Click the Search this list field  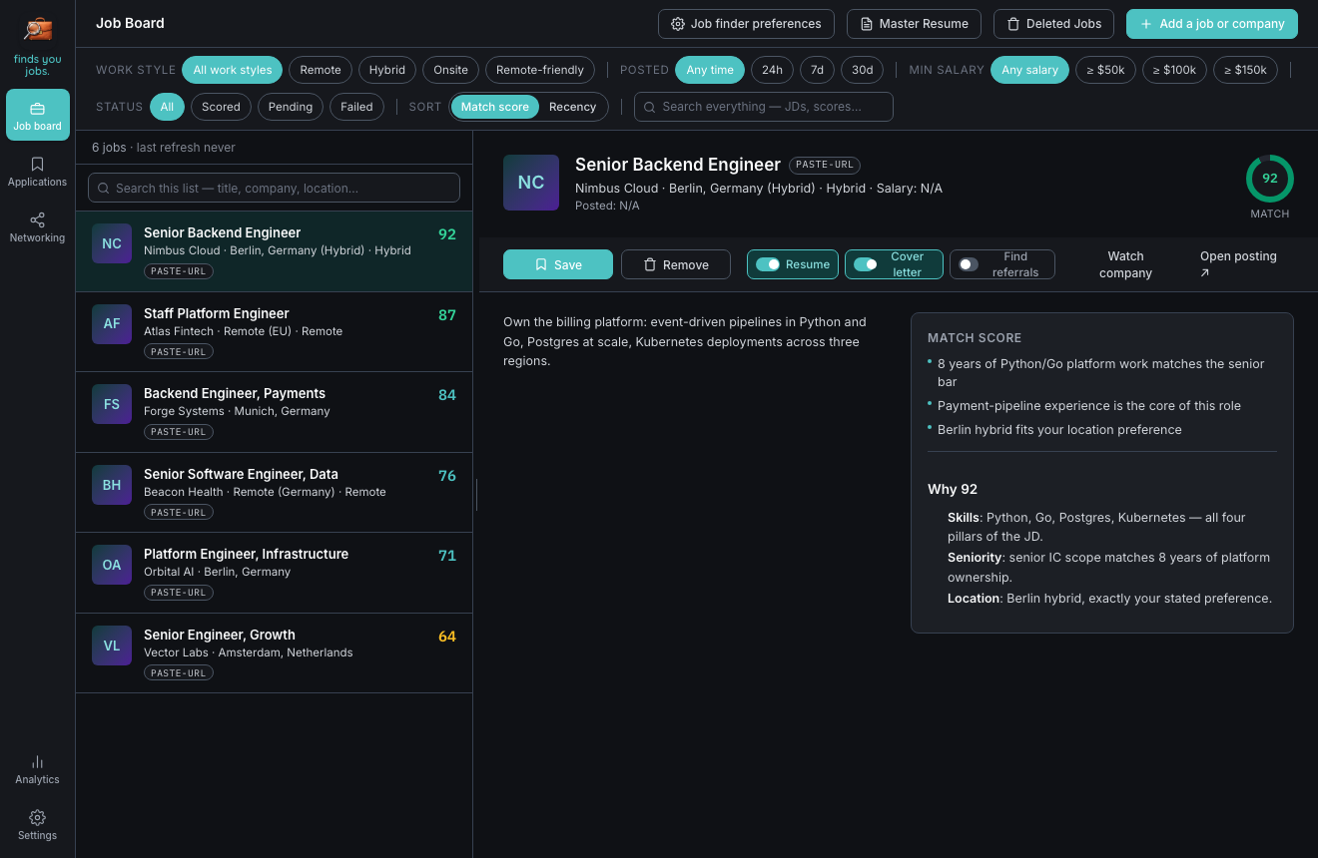click(x=274, y=188)
